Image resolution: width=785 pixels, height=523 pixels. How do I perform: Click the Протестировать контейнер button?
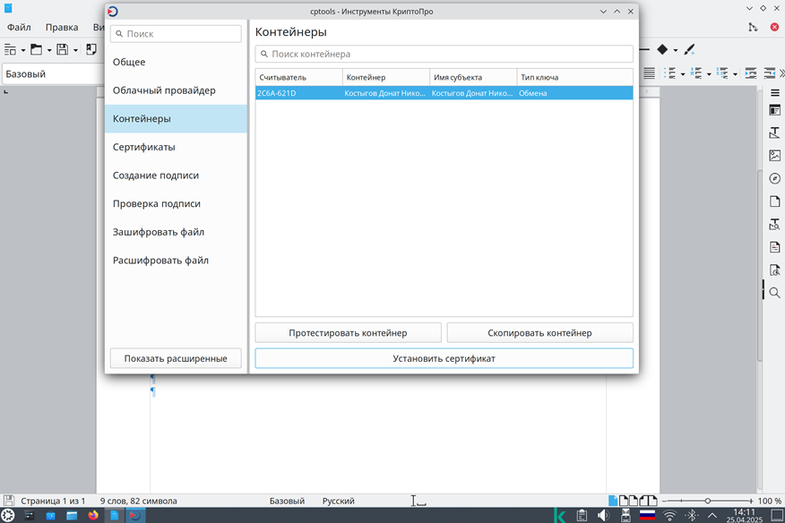coord(348,333)
